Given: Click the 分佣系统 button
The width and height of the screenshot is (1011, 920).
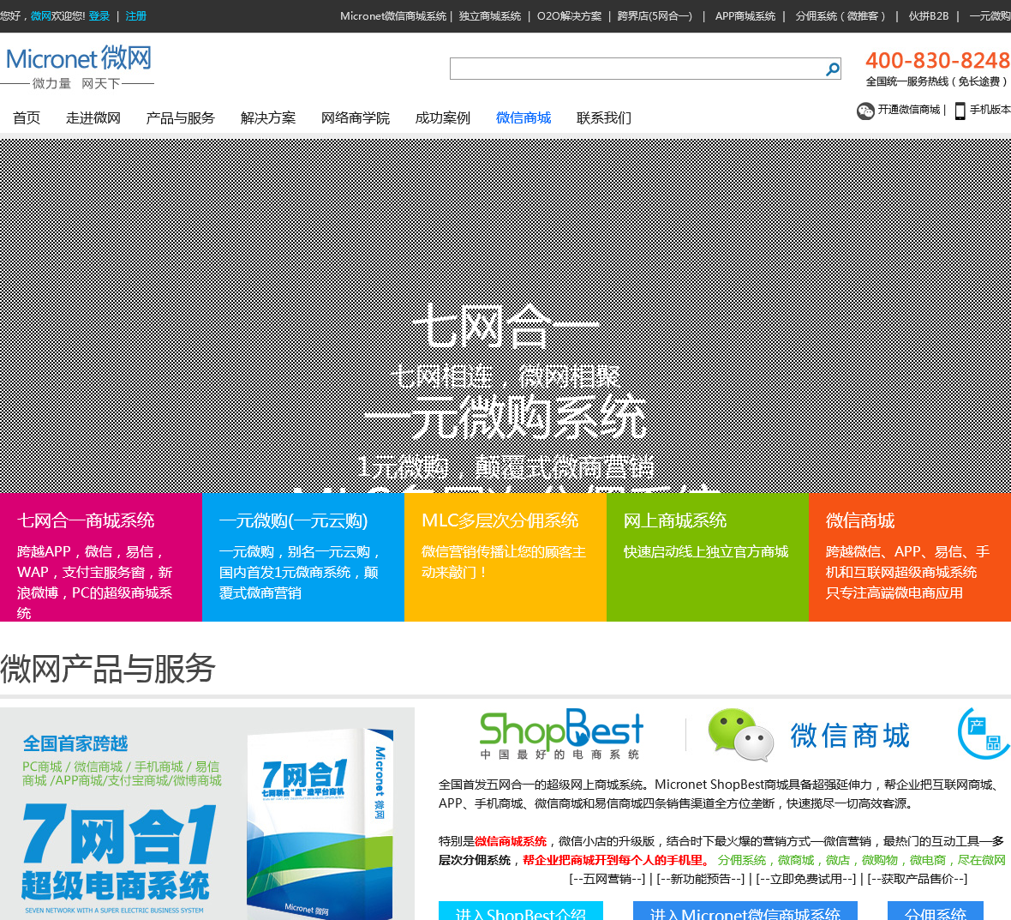Looking at the screenshot, I should tap(936, 911).
